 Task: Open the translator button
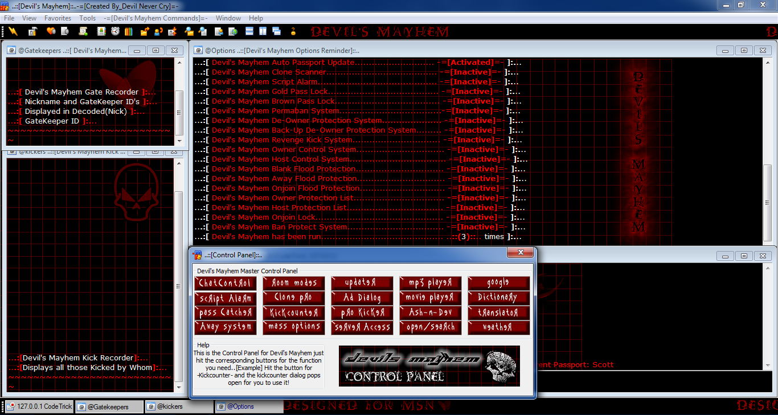499,313
